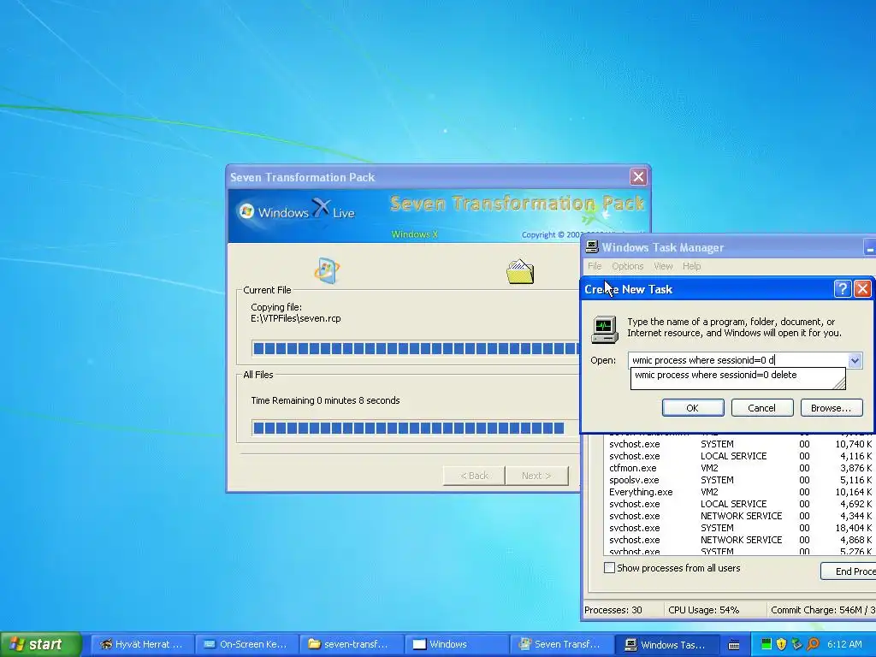Click the orange magnifier Everything tray icon
Image resolution: width=876 pixels, height=657 pixels.
click(813, 644)
